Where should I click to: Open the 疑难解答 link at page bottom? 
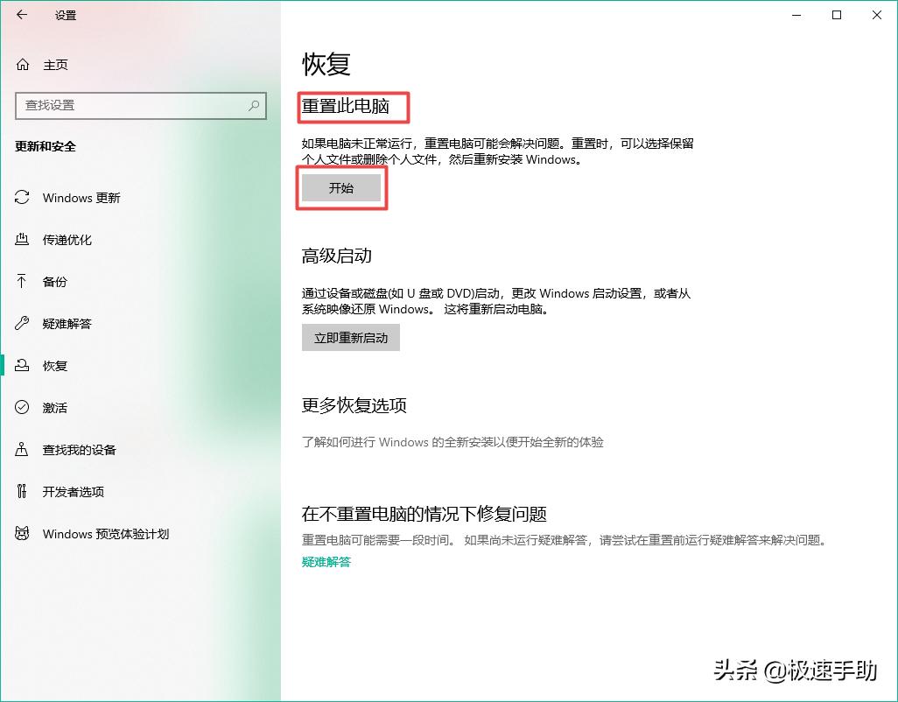tap(325, 561)
